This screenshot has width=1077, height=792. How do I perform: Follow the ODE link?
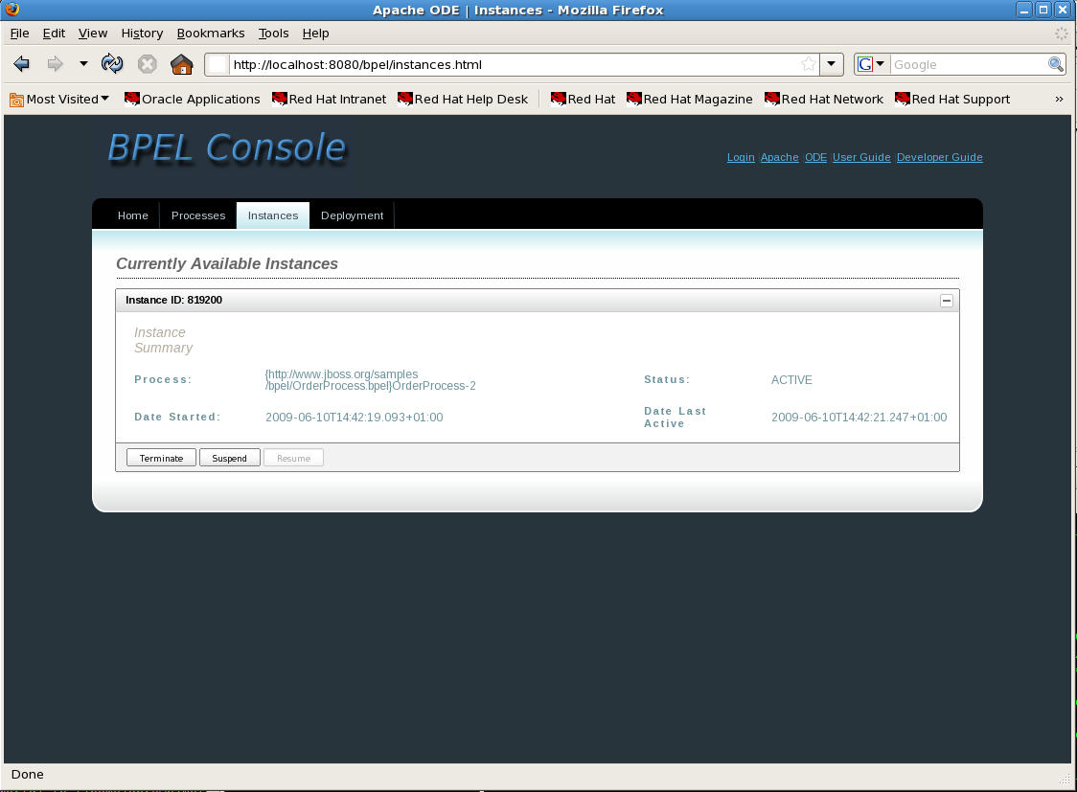pyautogui.click(x=816, y=157)
